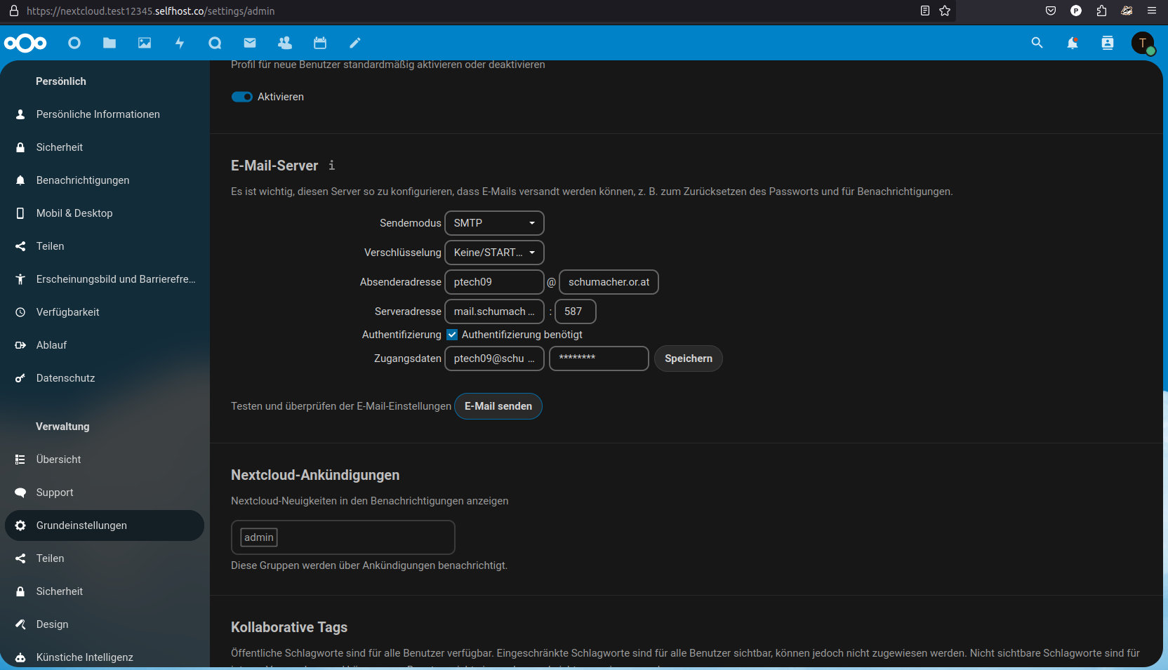
Task: Open the user avatar menu
Action: point(1142,43)
